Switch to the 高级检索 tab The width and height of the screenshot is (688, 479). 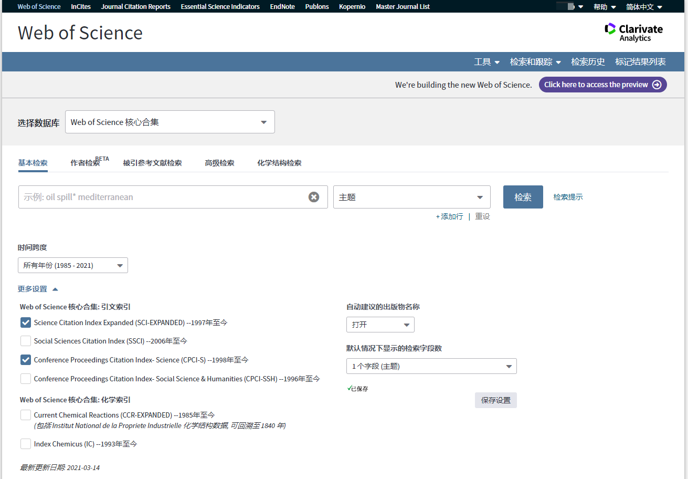click(219, 163)
